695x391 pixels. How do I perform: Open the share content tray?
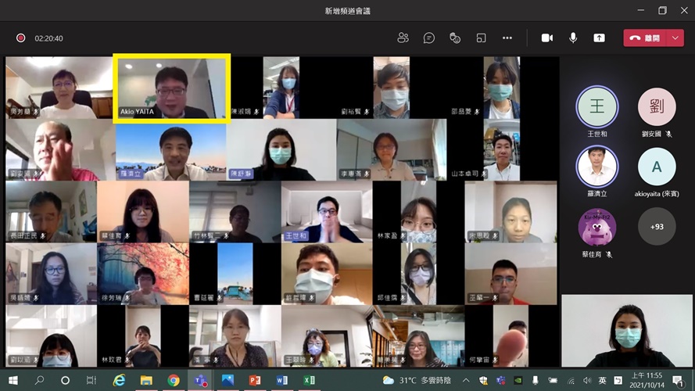coord(599,38)
